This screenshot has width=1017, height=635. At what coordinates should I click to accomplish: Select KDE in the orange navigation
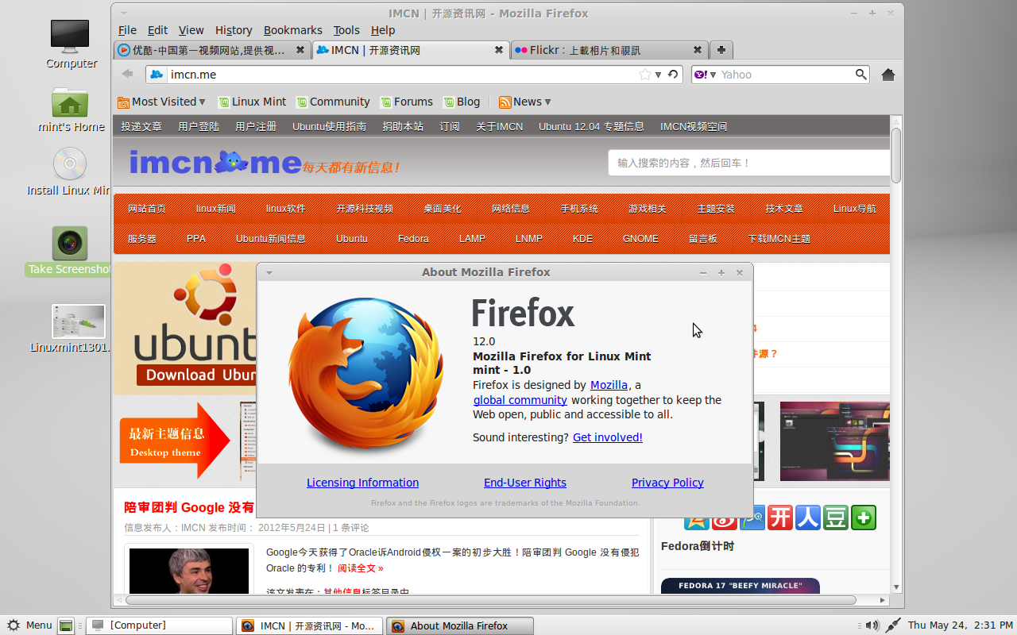[582, 238]
